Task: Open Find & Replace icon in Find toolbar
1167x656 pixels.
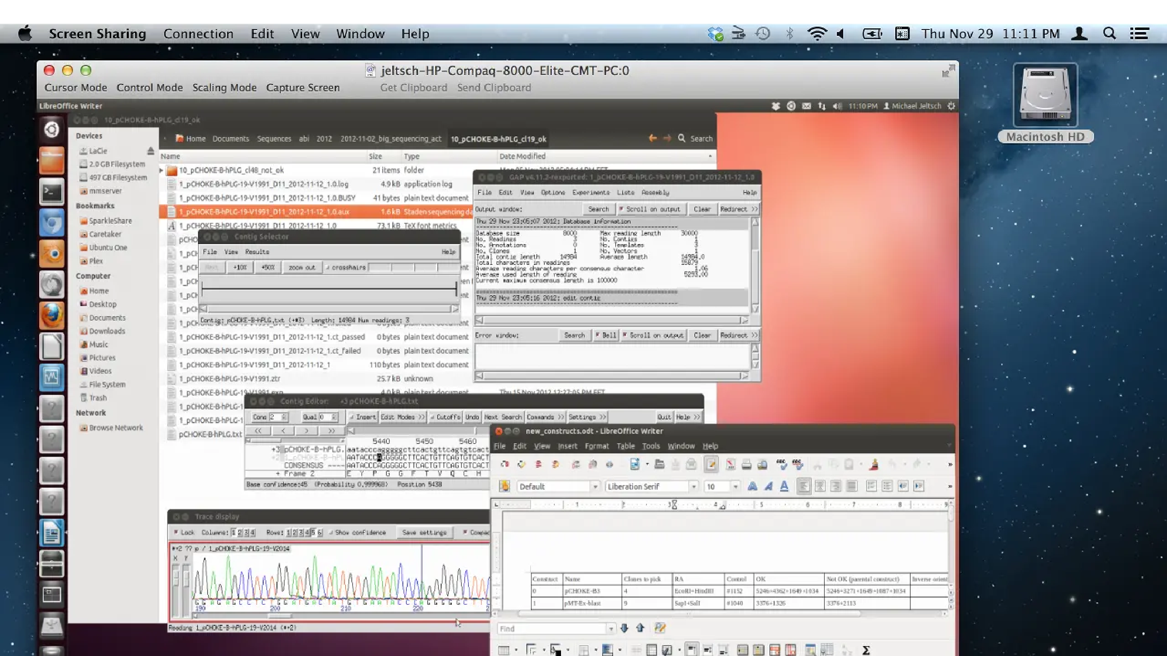Action: tap(660, 628)
